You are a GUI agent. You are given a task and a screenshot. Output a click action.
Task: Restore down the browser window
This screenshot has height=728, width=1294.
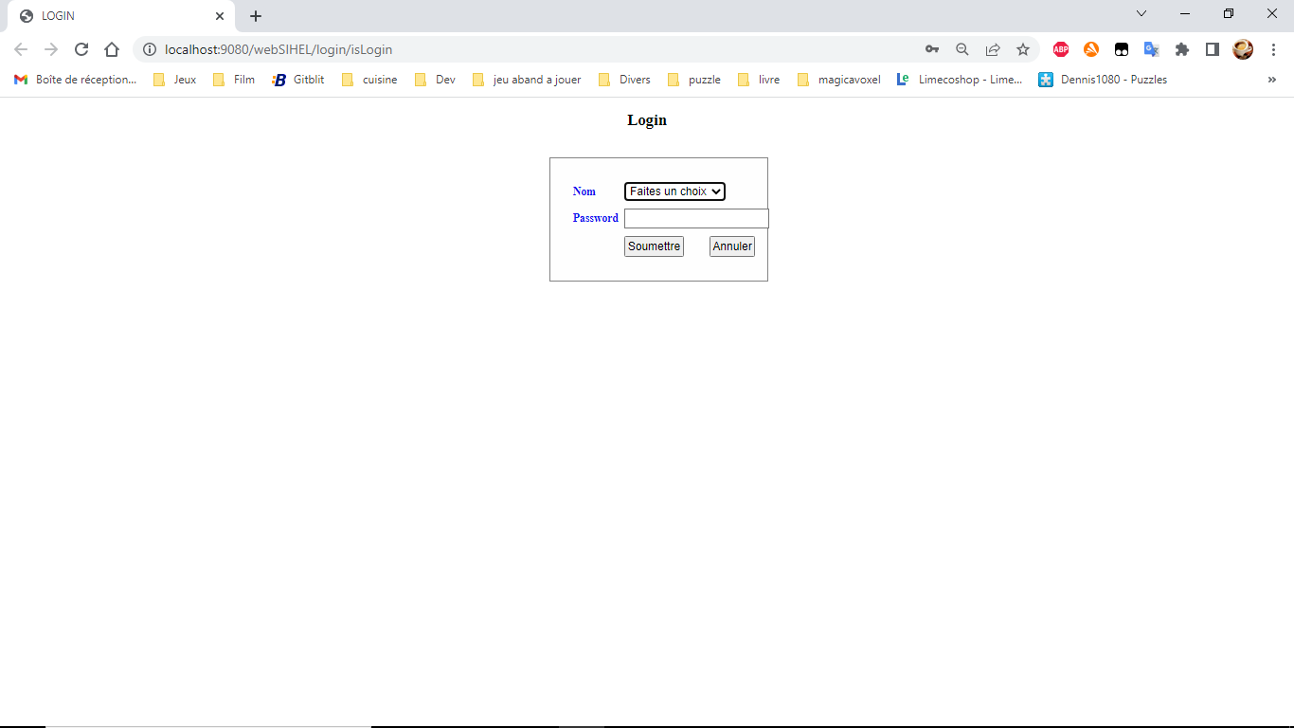coord(1229,13)
